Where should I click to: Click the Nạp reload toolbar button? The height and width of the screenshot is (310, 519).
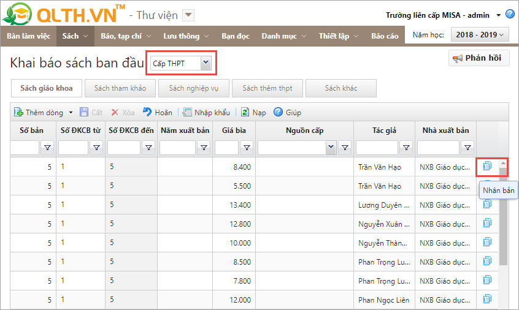pos(253,112)
